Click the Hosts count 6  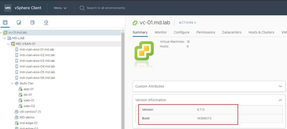tap(188, 46)
